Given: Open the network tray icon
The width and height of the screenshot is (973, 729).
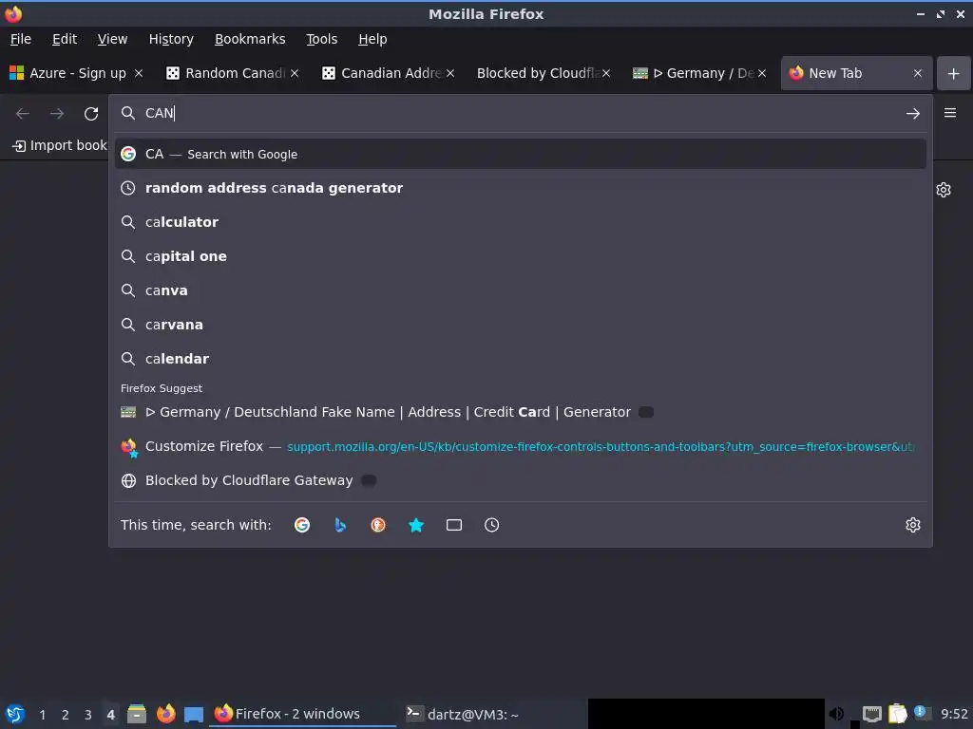Looking at the screenshot, I should coord(872,714).
